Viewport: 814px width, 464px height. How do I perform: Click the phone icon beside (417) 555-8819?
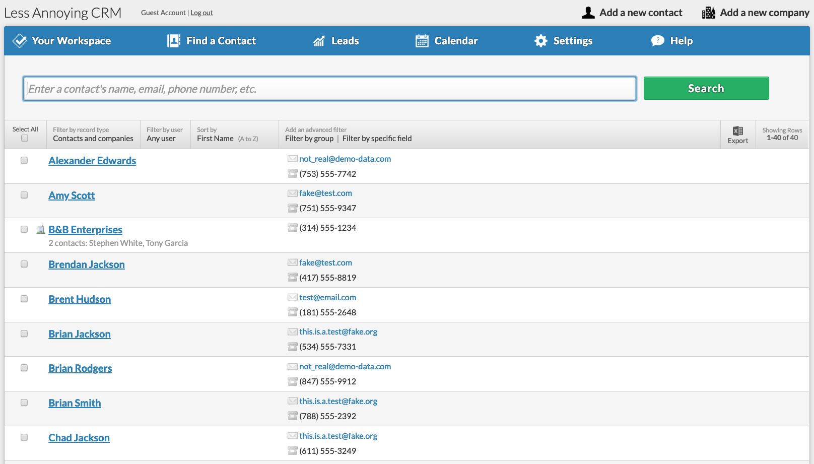point(293,278)
